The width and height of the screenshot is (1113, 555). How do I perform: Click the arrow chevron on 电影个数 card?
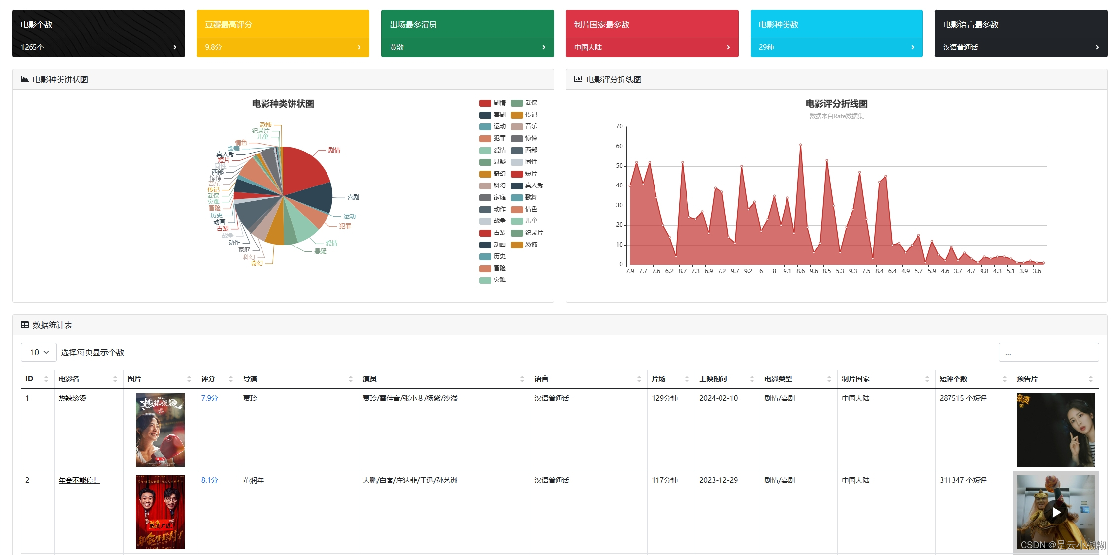point(175,47)
